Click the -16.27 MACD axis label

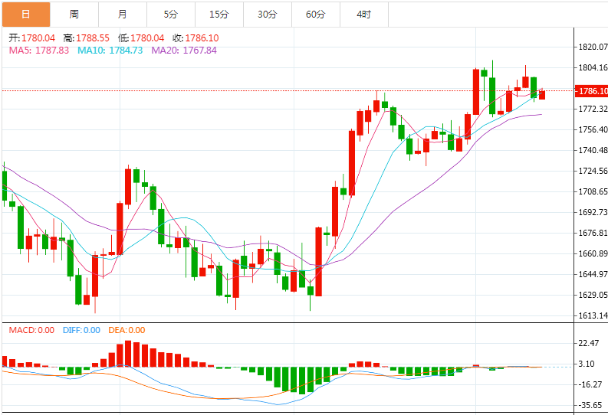point(590,384)
